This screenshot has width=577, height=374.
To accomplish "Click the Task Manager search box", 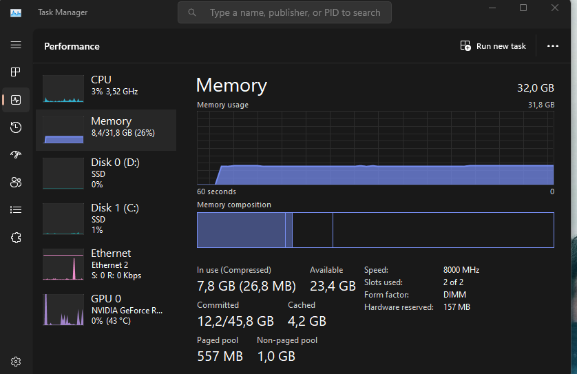I will [284, 12].
